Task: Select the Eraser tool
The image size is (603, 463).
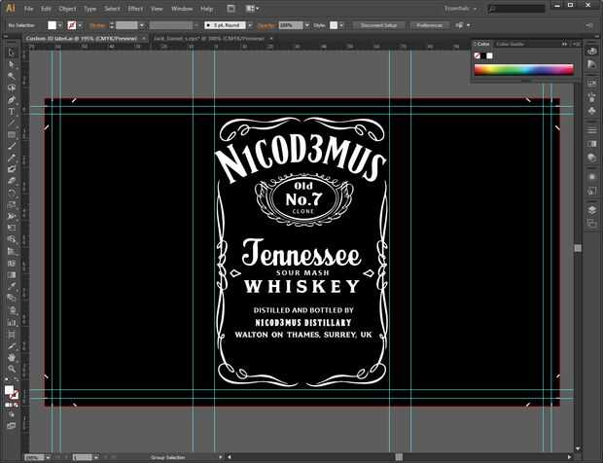Action: point(12,181)
